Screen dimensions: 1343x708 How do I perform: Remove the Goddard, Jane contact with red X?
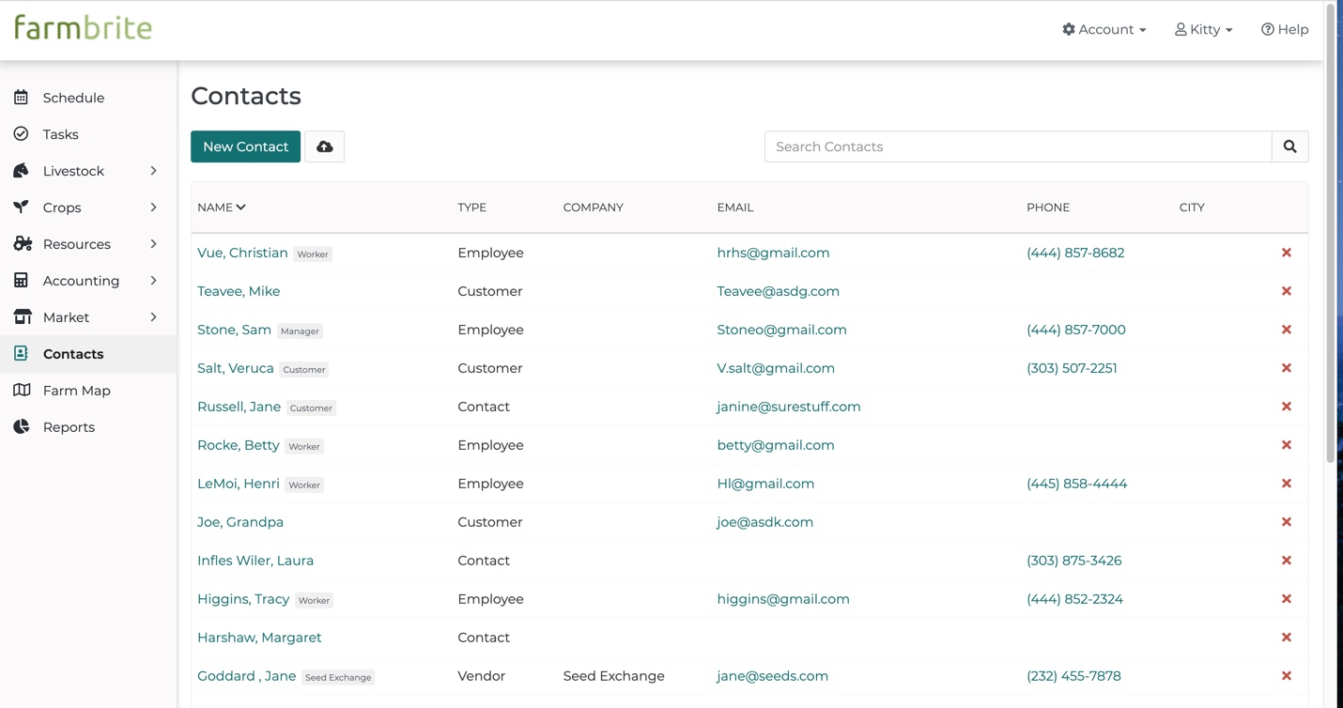click(x=1286, y=676)
